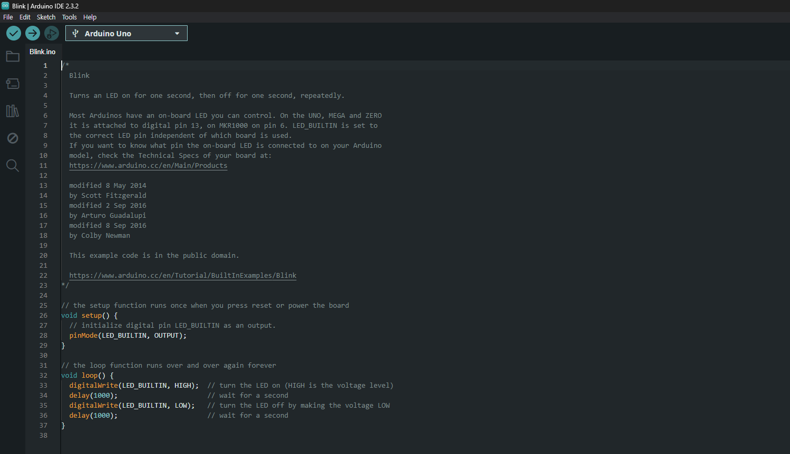Follow the arduino.cc Main/Products link
The height and width of the screenshot is (454, 790).
pyautogui.click(x=148, y=165)
